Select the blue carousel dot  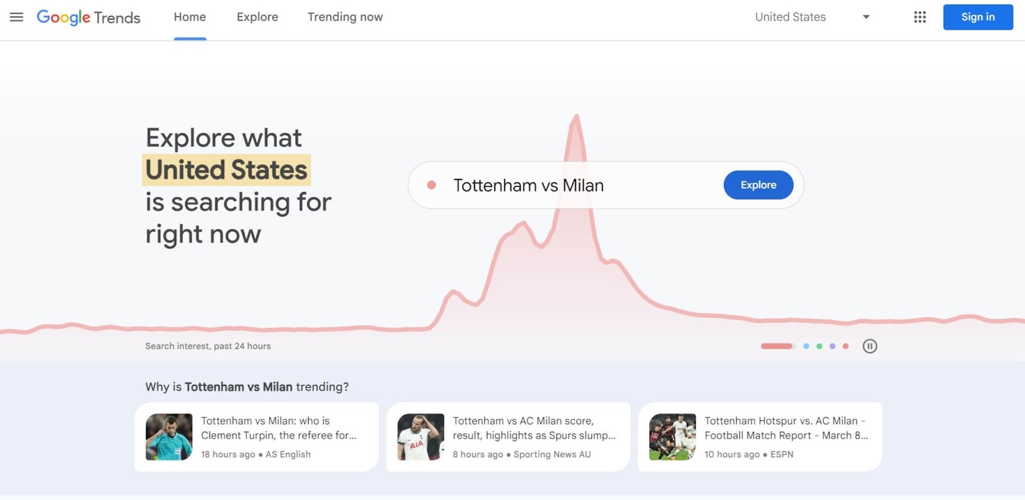(x=806, y=346)
